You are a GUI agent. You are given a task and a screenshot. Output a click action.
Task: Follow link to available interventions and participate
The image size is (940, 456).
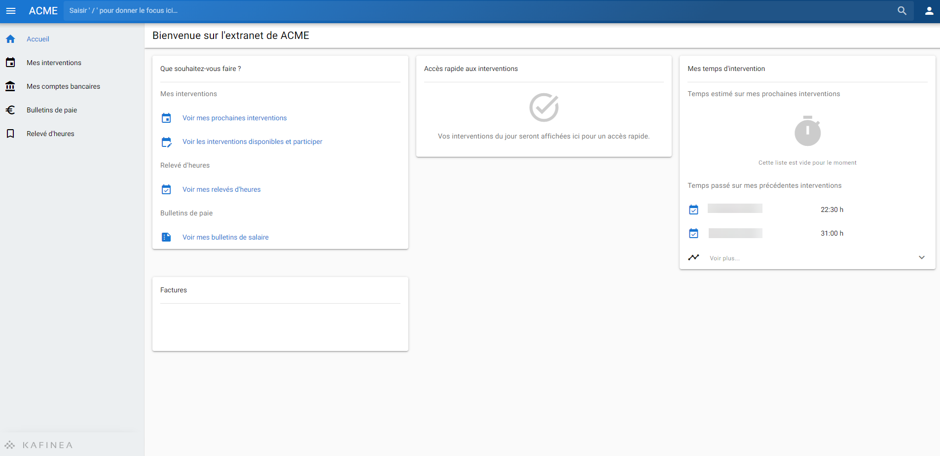(252, 141)
